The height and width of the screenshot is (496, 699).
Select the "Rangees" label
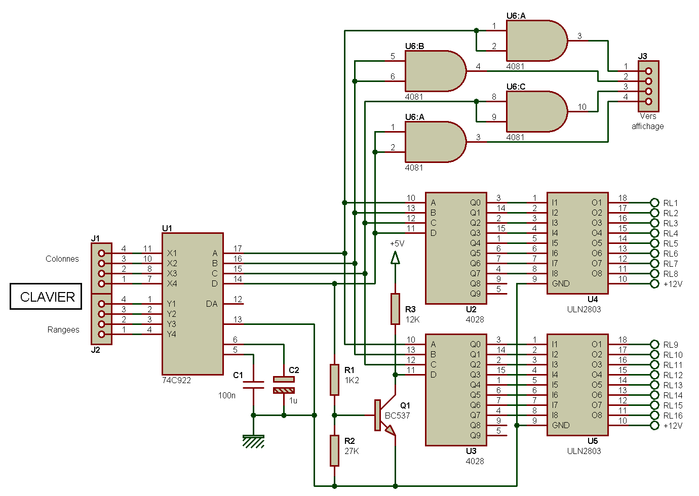pyautogui.click(x=63, y=329)
